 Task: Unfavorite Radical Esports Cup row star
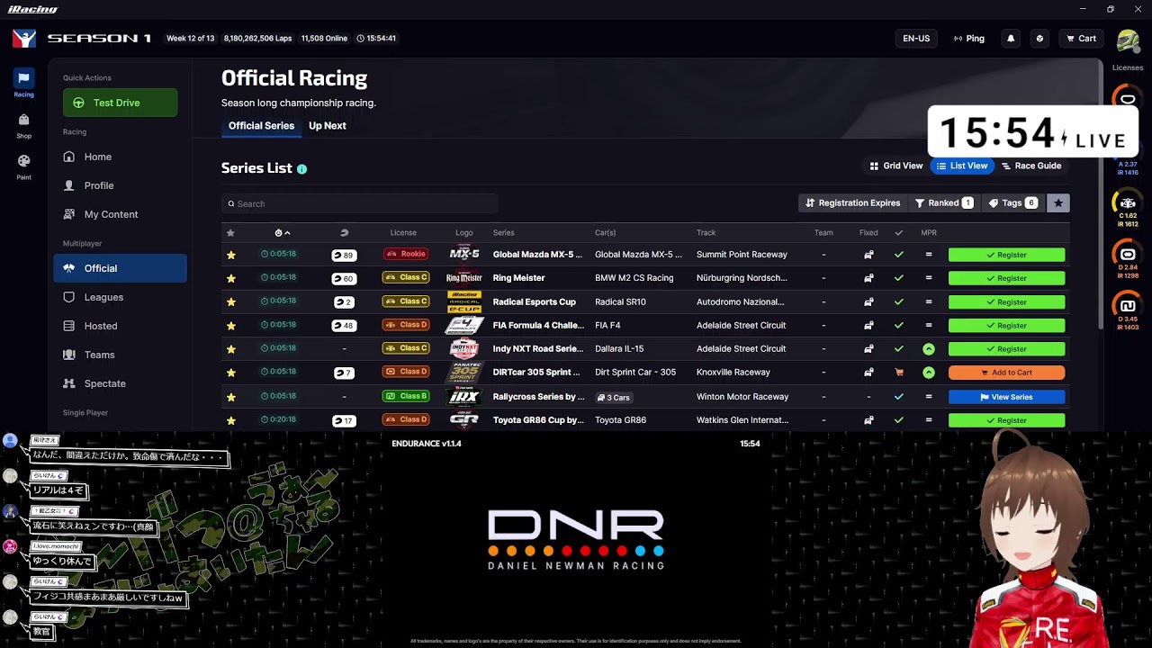coord(231,301)
